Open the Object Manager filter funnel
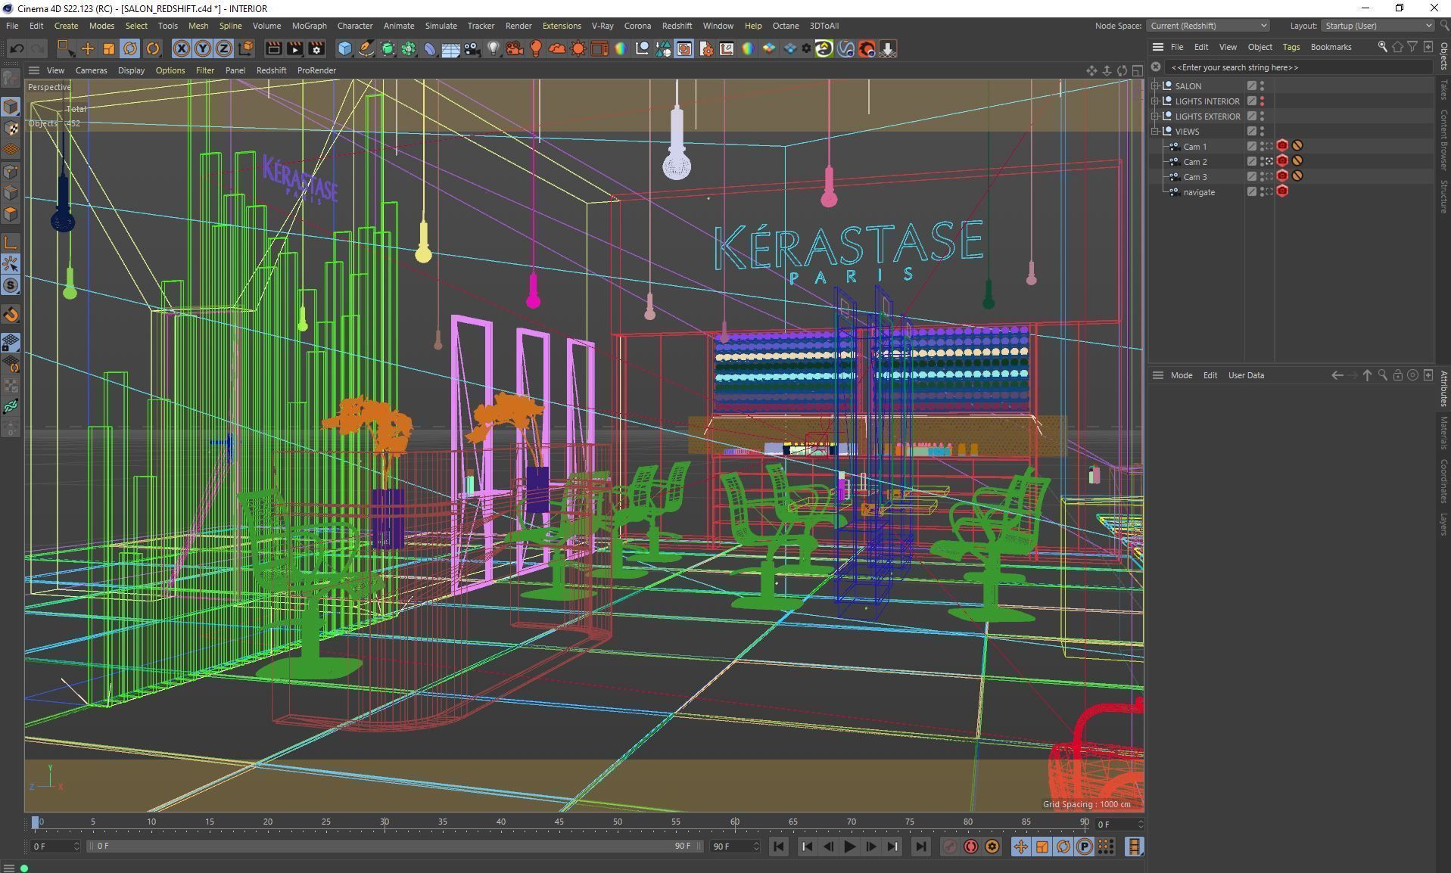 [1412, 47]
